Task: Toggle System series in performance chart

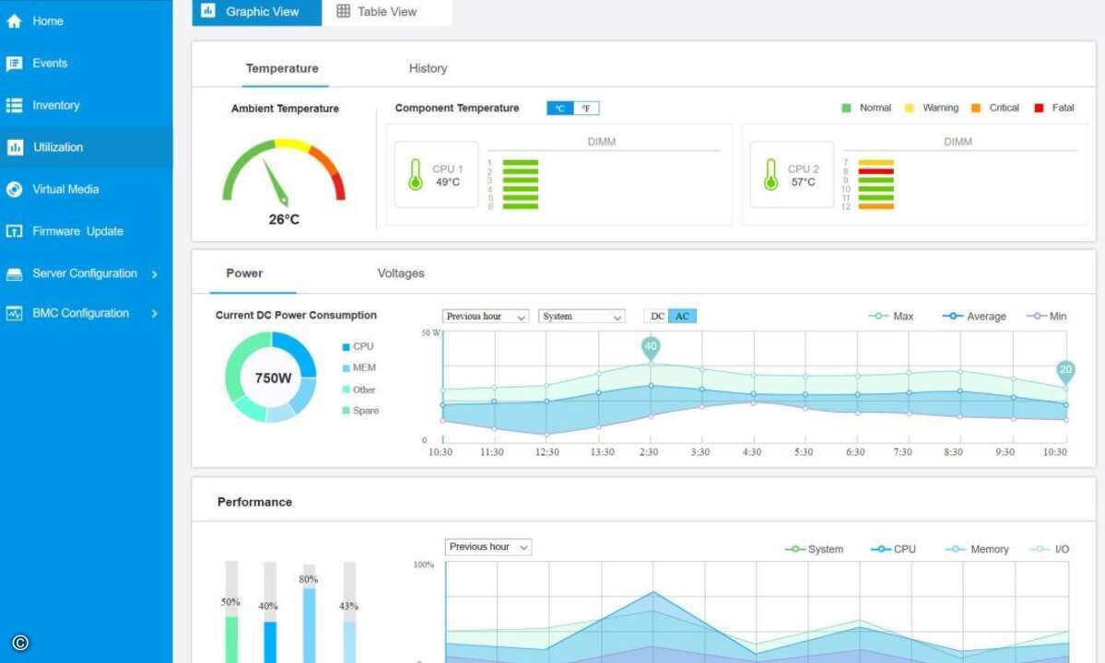Action: point(814,549)
